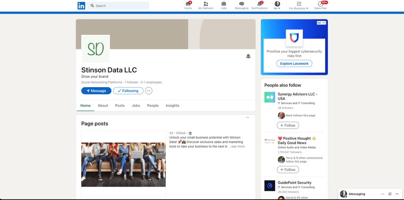Open the page post image thumbnail
This screenshot has height=200, width=404.
[123, 164]
